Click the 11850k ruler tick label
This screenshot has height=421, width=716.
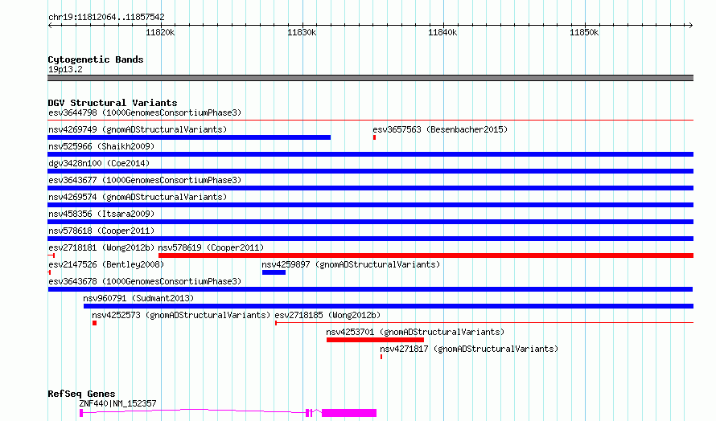[583, 32]
